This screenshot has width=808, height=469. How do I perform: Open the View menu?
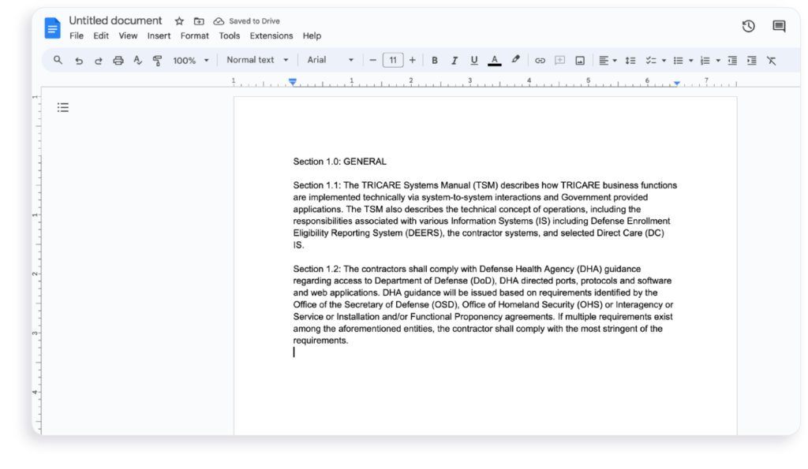pyautogui.click(x=128, y=35)
